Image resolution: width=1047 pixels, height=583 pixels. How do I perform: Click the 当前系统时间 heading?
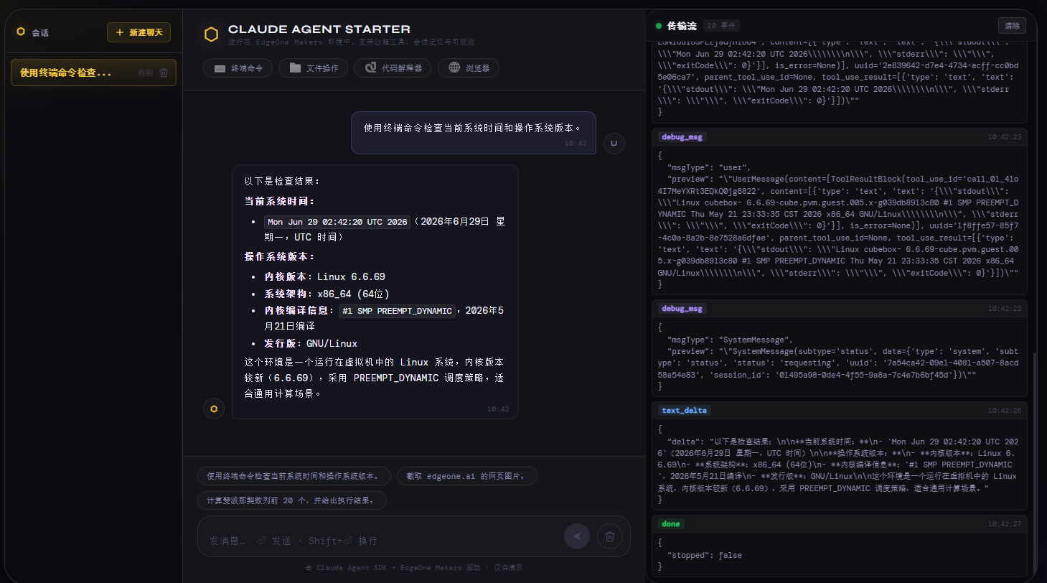pos(279,201)
